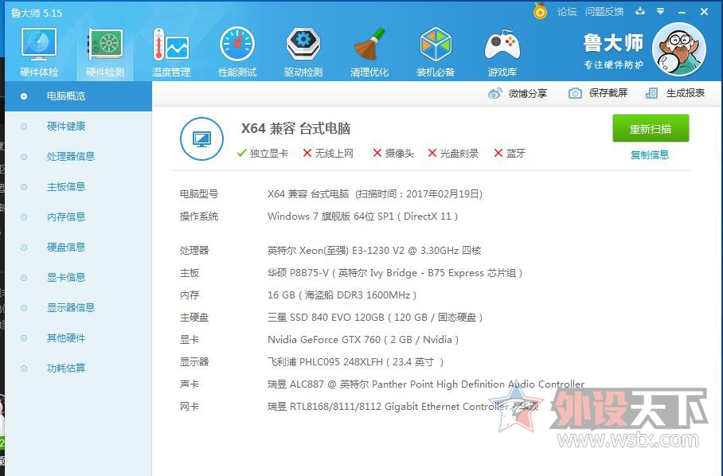This screenshot has width=723, height=476.
Task: Switch to 处理器信息 in the sidebar
Action: 71,156
